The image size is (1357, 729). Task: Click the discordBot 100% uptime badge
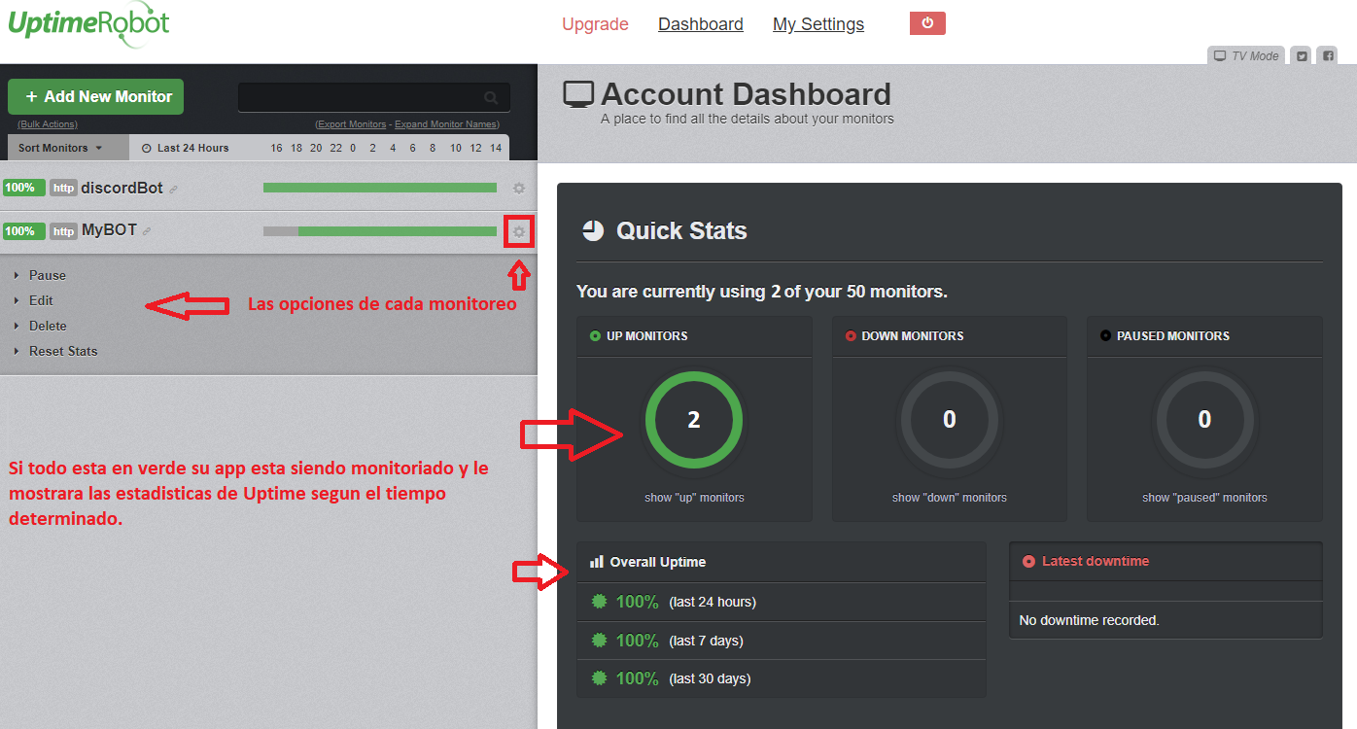click(23, 188)
